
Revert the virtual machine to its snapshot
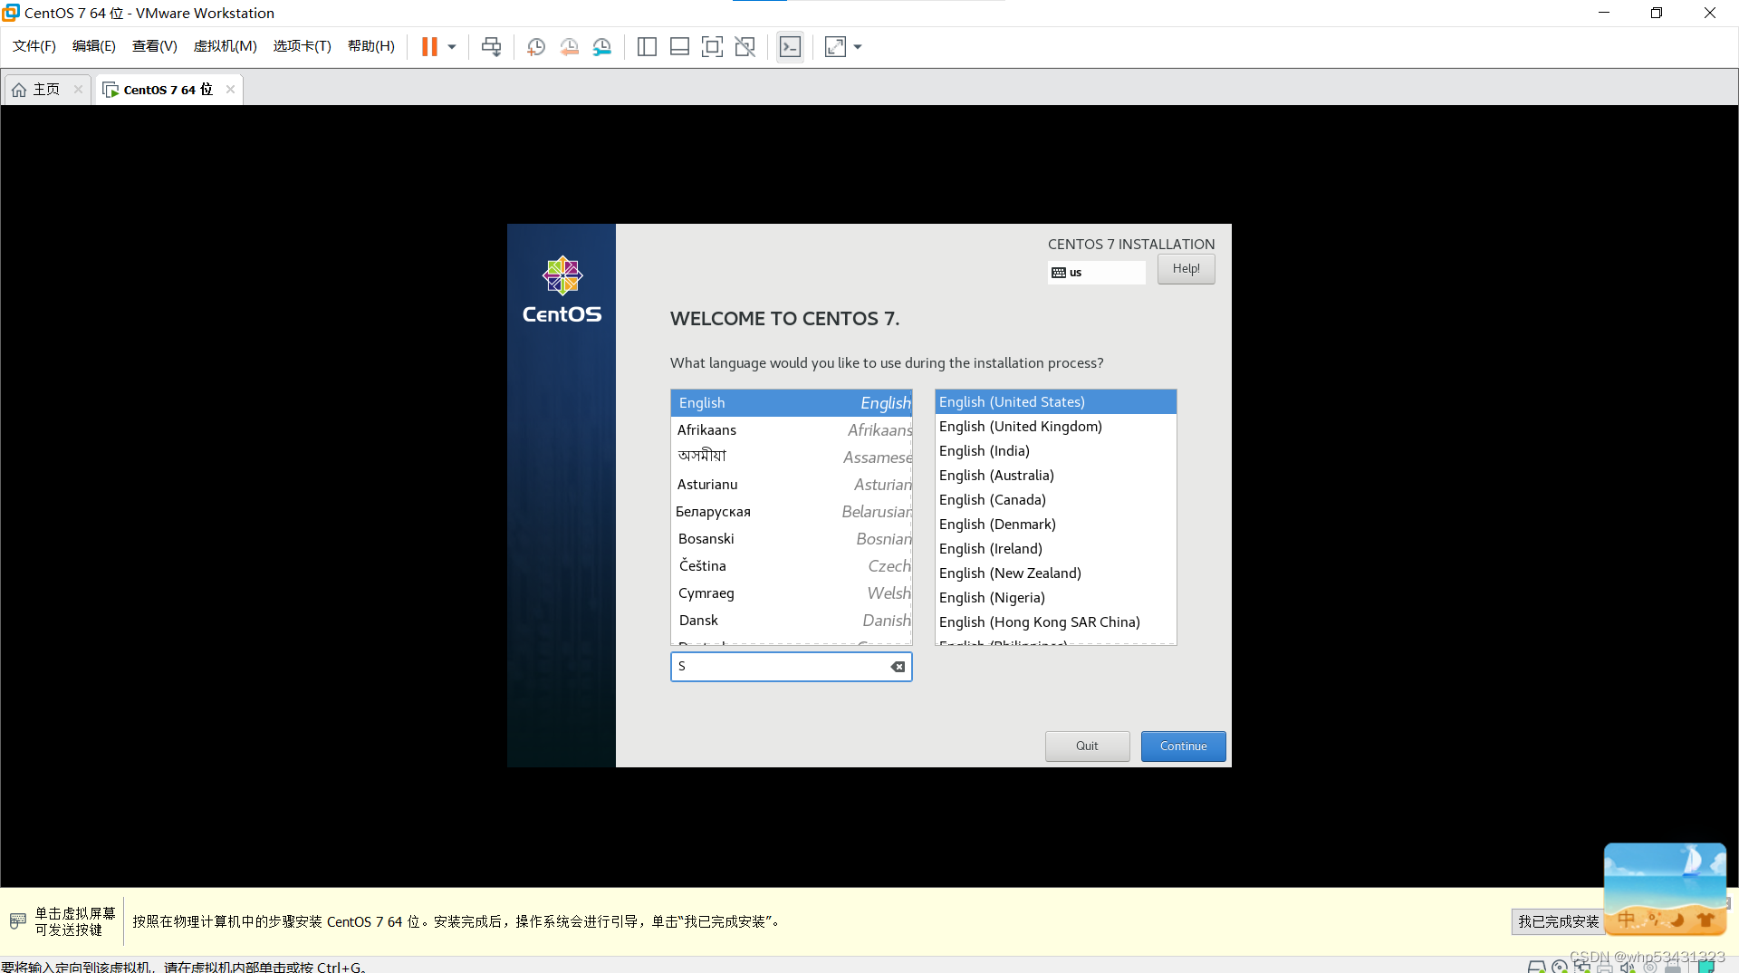[x=569, y=47]
